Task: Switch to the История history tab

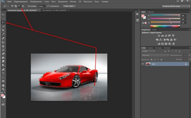Action: (x=167, y=48)
